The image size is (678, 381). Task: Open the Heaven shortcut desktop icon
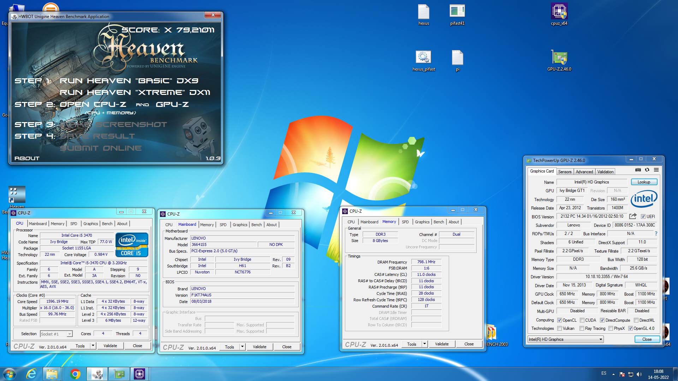coord(17,197)
